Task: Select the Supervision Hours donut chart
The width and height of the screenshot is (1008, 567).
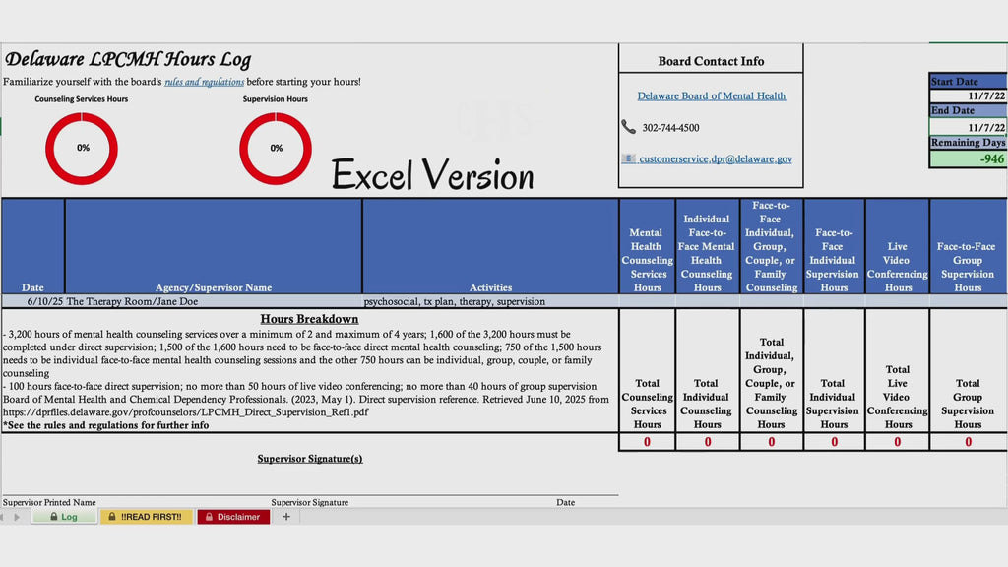Action: coord(276,149)
